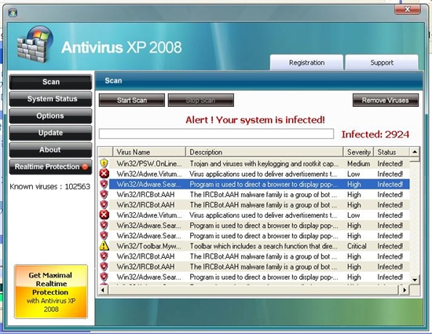The image size is (432, 334).
Task: Click the 'Trojan and viruses with keylogging' description
Action: (x=264, y=163)
